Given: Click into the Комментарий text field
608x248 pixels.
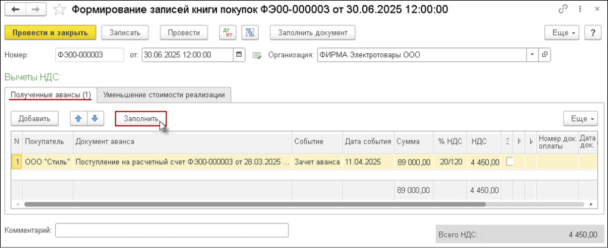Looking at the screenshot, I should [172, 230].
